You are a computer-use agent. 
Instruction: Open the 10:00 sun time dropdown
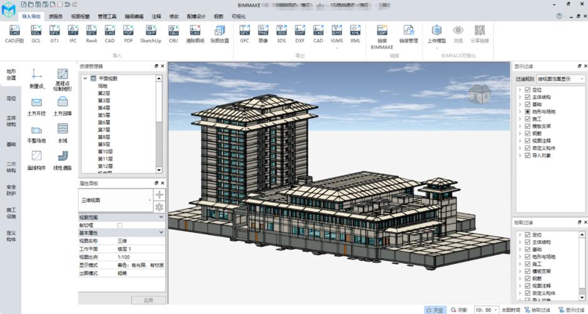point(486,310)
